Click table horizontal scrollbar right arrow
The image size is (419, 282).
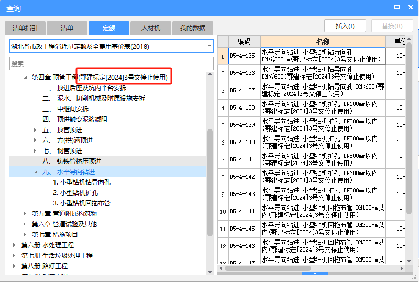[x=402, y=268]
